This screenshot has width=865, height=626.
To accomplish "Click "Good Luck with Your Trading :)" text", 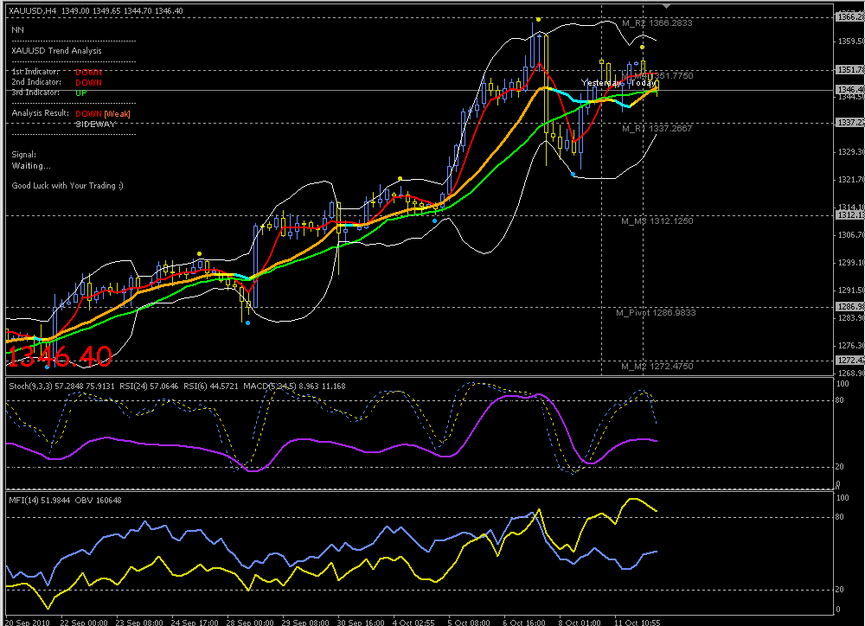I will [x=67, y=186].
